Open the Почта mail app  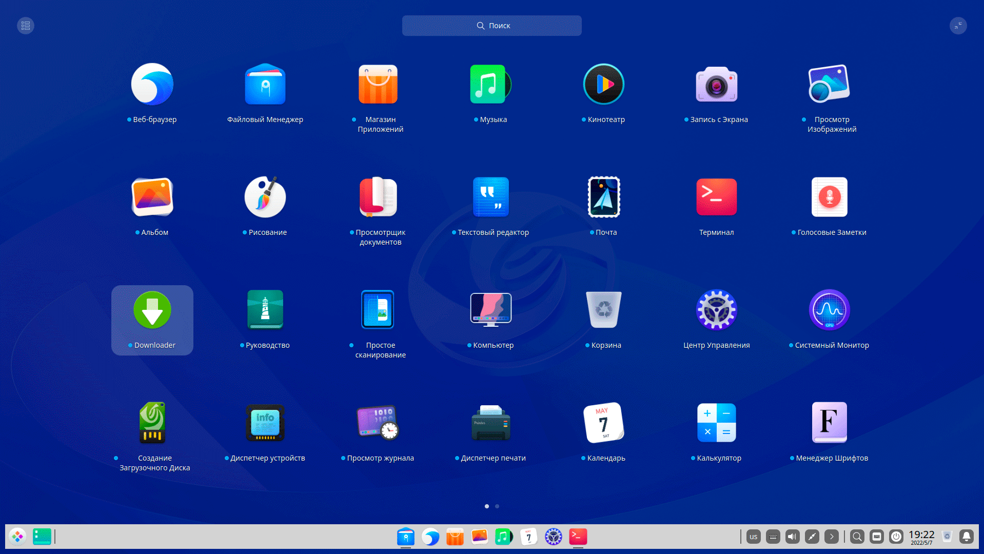[604, 197]
